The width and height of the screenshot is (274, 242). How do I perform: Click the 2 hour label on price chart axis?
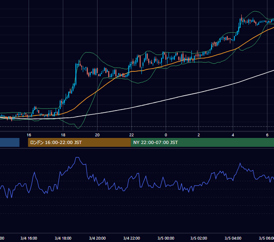199,135
